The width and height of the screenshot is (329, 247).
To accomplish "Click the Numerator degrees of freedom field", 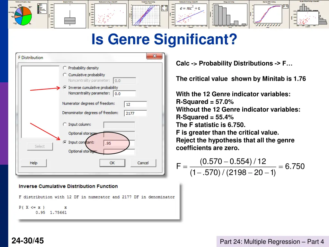I will click(x=135, y=105).
